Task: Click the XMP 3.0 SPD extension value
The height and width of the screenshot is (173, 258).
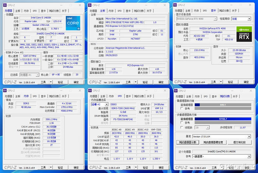Action: click(x=159, y=108)
